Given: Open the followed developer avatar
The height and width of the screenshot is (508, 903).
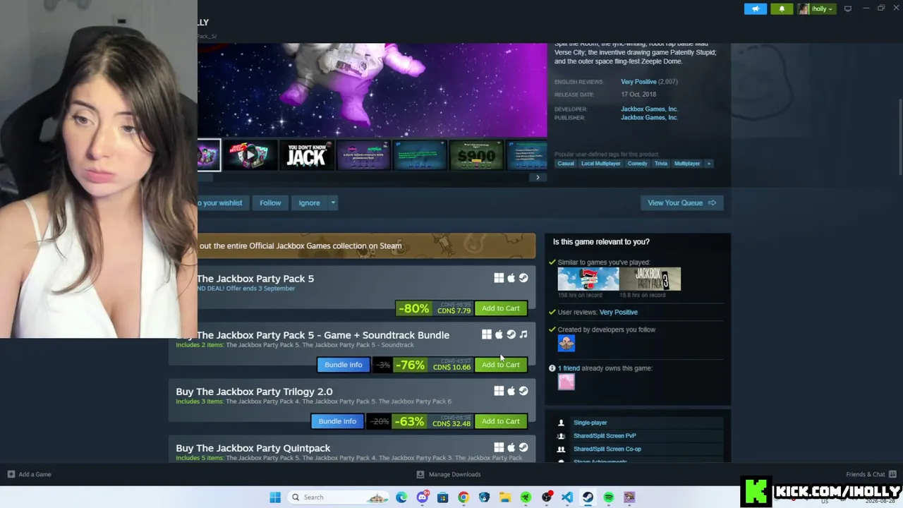Looking at the screenshot, I should point(566,344).
